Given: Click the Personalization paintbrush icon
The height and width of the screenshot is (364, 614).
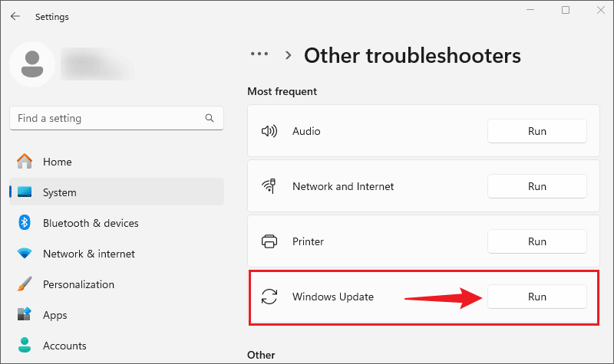Looking at the screenshot, I should [x=25, y=284].
